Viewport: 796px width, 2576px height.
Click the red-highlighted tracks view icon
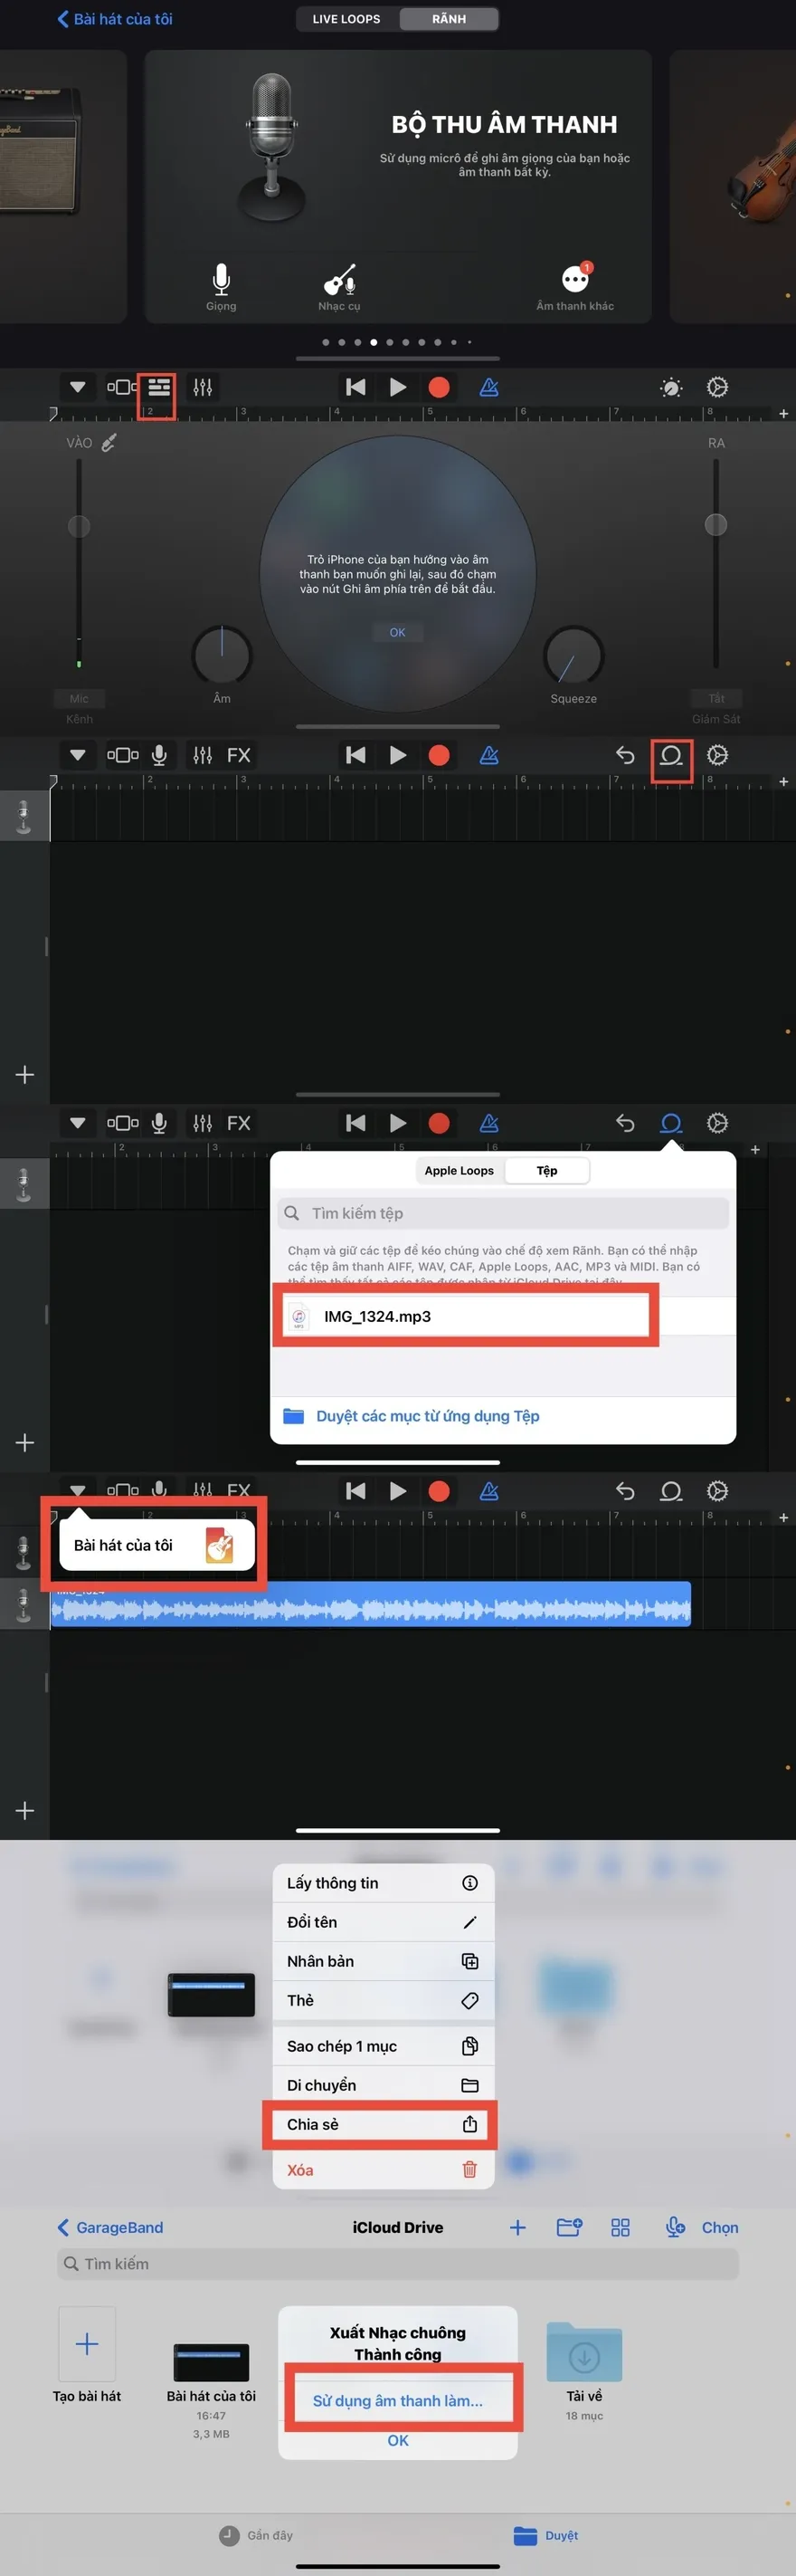pos(157,388)
